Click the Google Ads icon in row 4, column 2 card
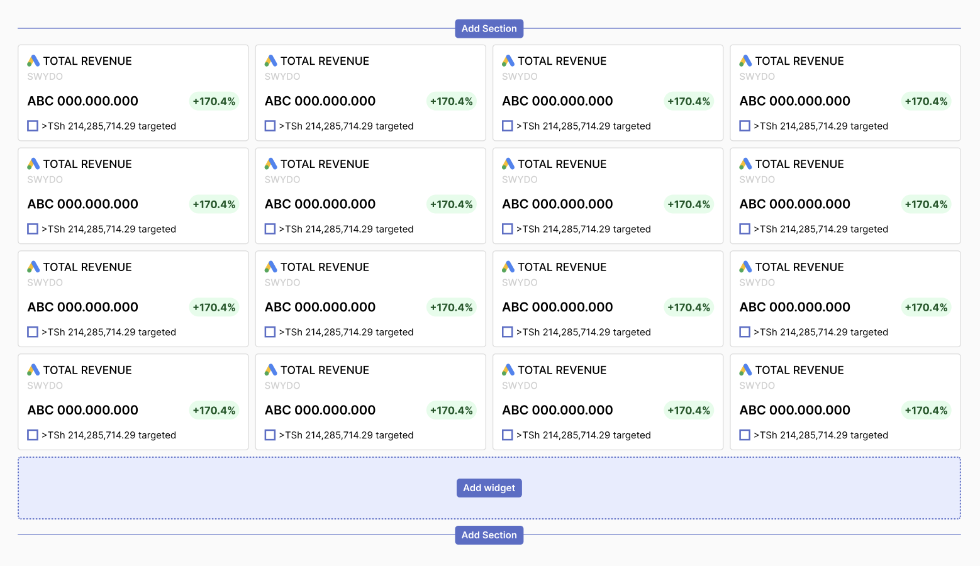980x566 pixels. point(270,370)
